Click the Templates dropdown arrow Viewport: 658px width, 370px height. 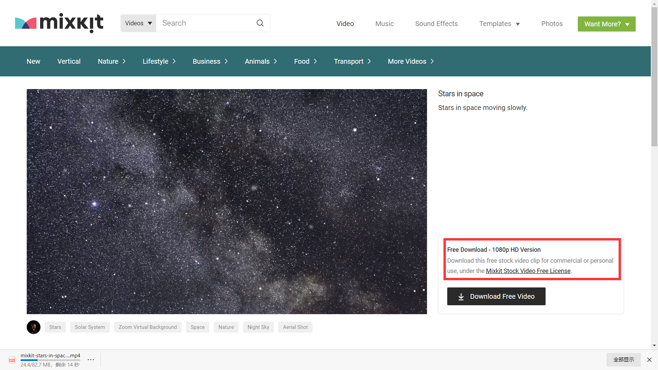pyautogui.click(x=519, y=24)
